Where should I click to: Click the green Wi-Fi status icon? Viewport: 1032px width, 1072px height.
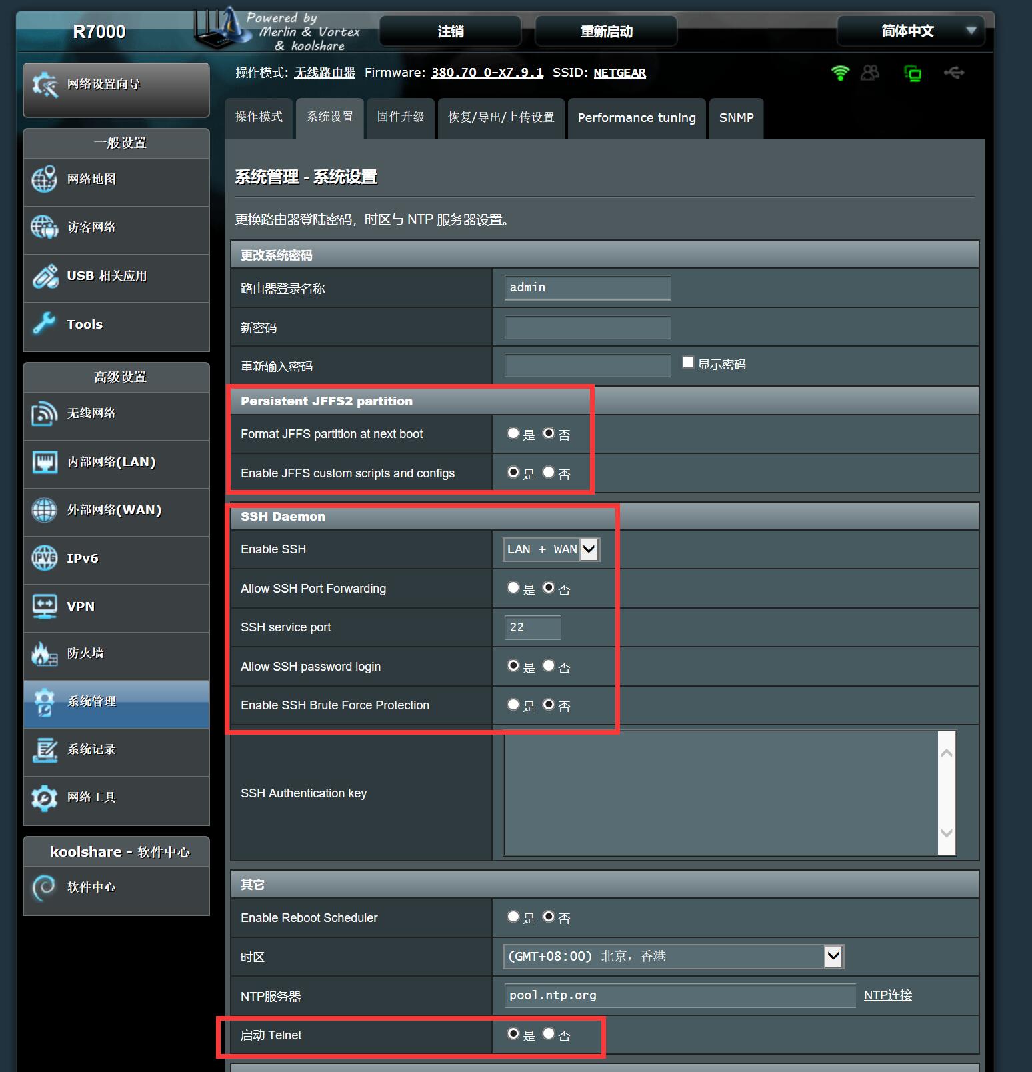pyautogui.click(x=841, y=73)
